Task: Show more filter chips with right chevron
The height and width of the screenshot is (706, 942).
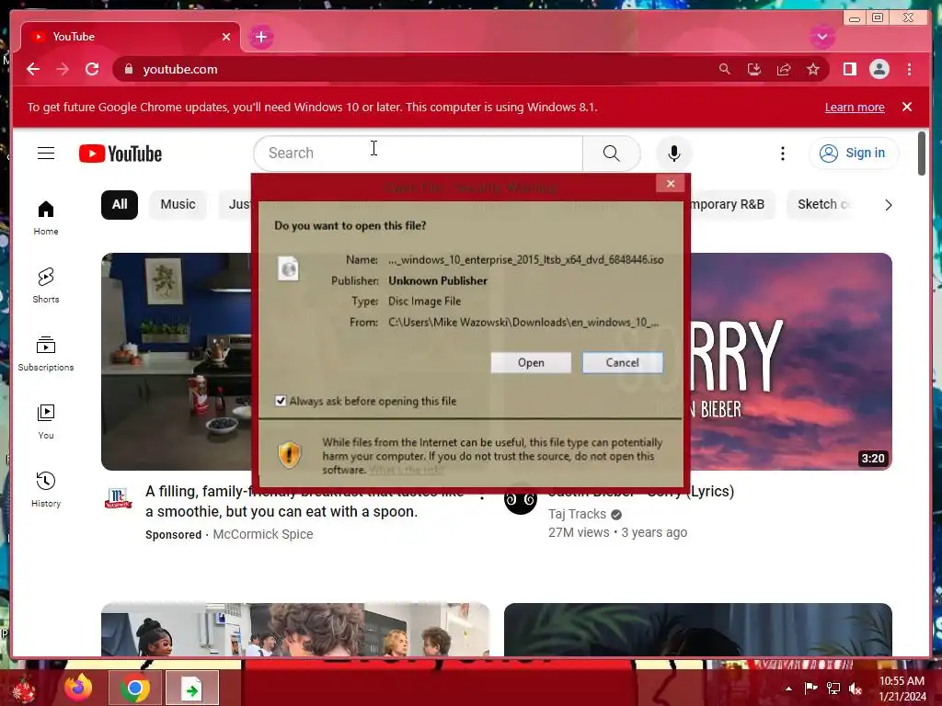Action: pyautogui.click(x=888, y=205)
